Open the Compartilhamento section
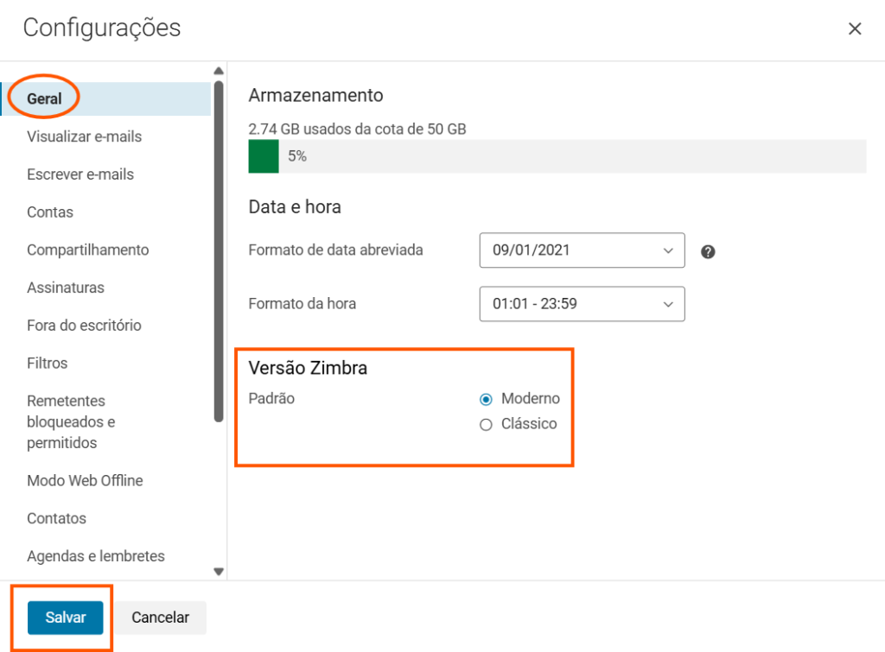885x652 pixels. [x=87, y=250]
